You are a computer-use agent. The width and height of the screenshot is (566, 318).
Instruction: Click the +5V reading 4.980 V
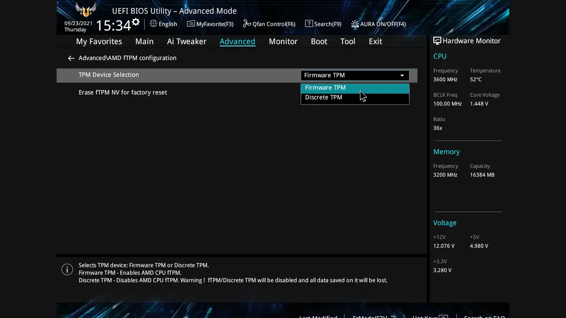coord(479,246)
